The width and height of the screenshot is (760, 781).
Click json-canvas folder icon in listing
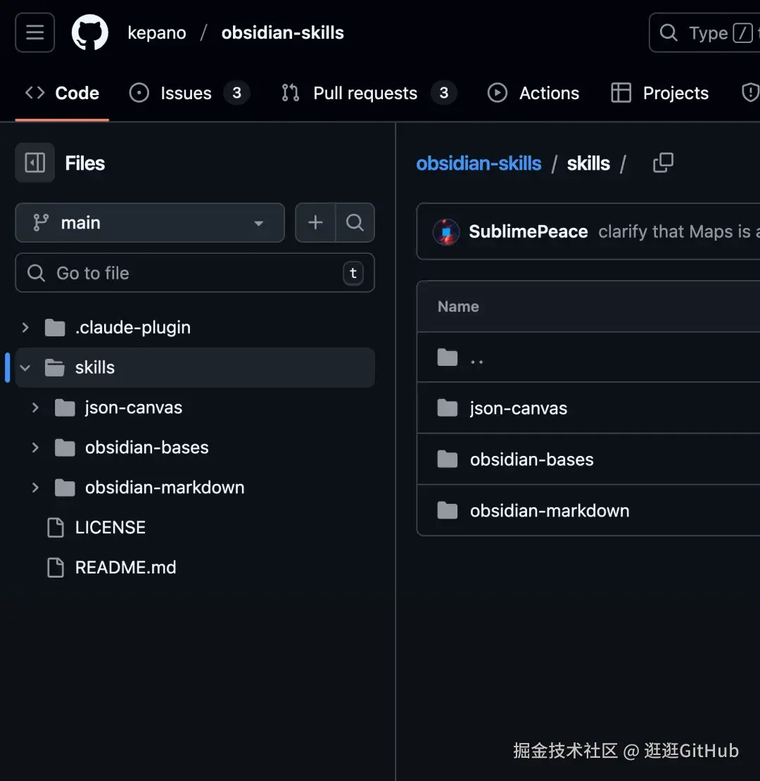(448, 408)
